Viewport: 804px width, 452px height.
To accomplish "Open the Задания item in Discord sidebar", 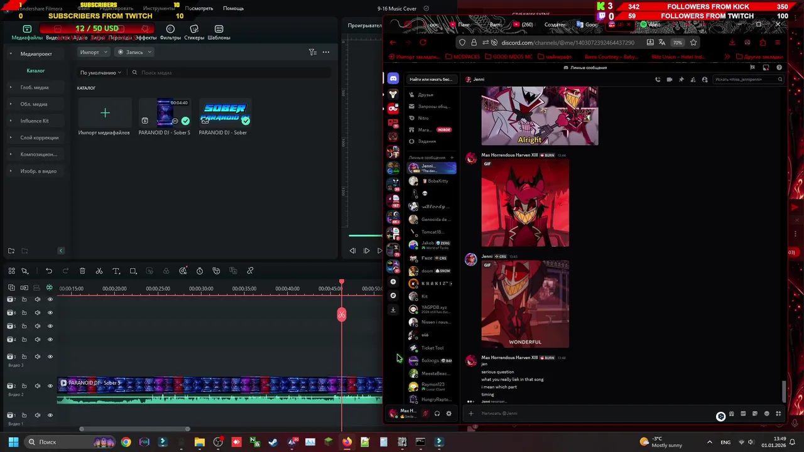I will (432, 141).
